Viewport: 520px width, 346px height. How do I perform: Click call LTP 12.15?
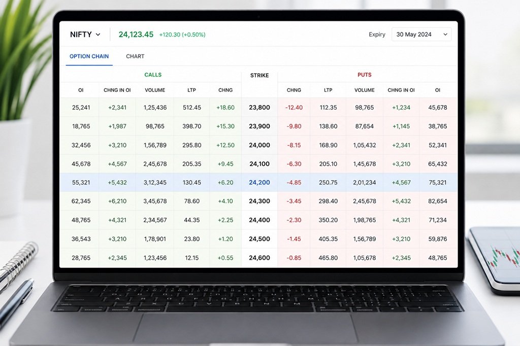[191, 258]
